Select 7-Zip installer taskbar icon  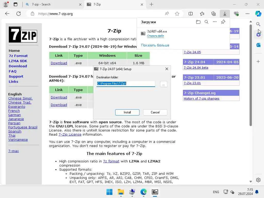pos(155,192)
